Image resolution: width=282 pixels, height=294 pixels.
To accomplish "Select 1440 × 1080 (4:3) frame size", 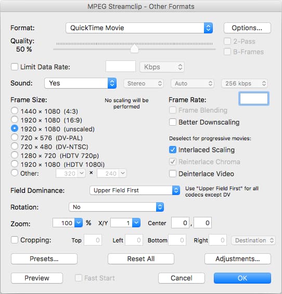I will pyautogui.click(x=15, y=111).
